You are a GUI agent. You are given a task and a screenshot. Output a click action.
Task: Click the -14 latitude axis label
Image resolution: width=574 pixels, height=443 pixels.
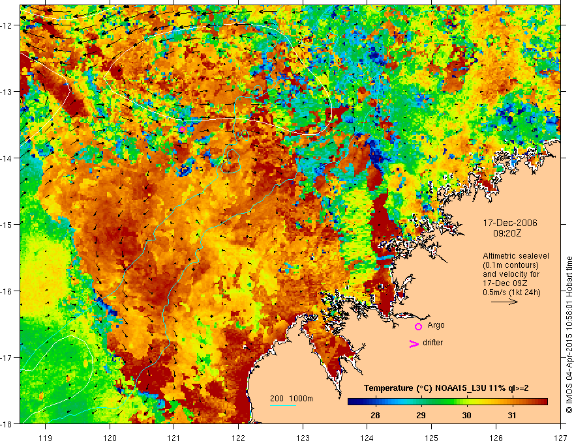[x=7, y=158]
